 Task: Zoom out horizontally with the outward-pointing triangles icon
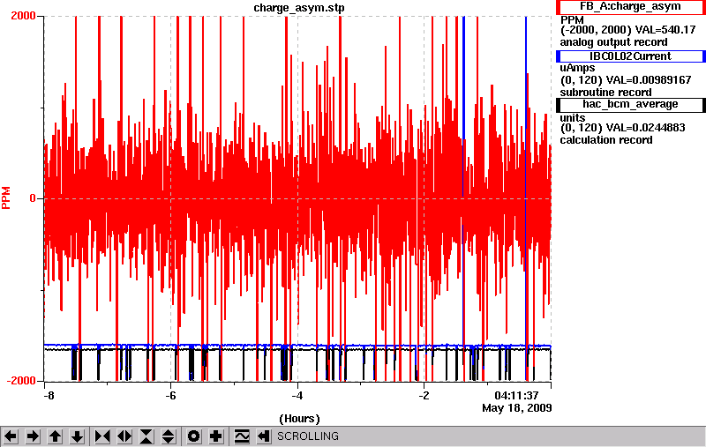tap(124, 436)
